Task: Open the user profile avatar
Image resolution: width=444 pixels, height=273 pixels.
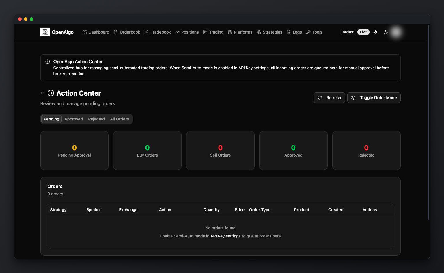Action: pos(396,32)
